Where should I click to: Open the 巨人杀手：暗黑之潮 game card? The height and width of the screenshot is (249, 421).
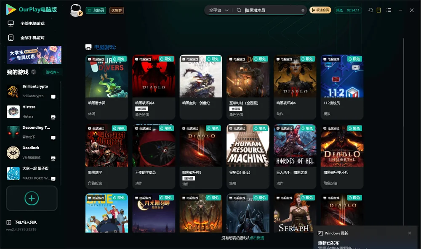click(295, 156)
